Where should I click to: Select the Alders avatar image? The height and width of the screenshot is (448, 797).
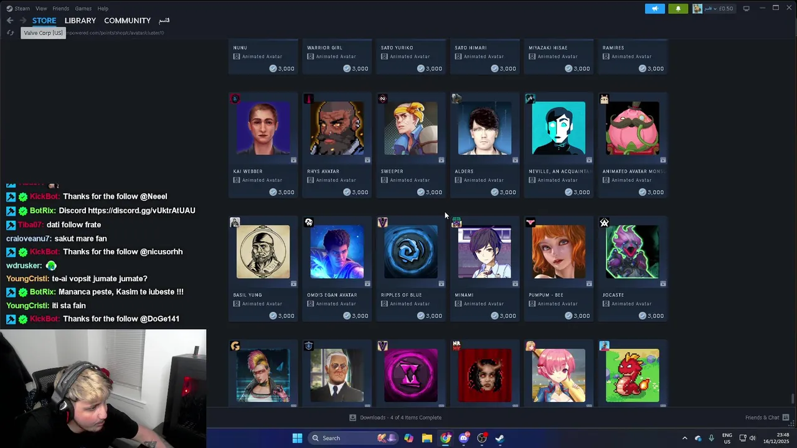pos(484,128)
